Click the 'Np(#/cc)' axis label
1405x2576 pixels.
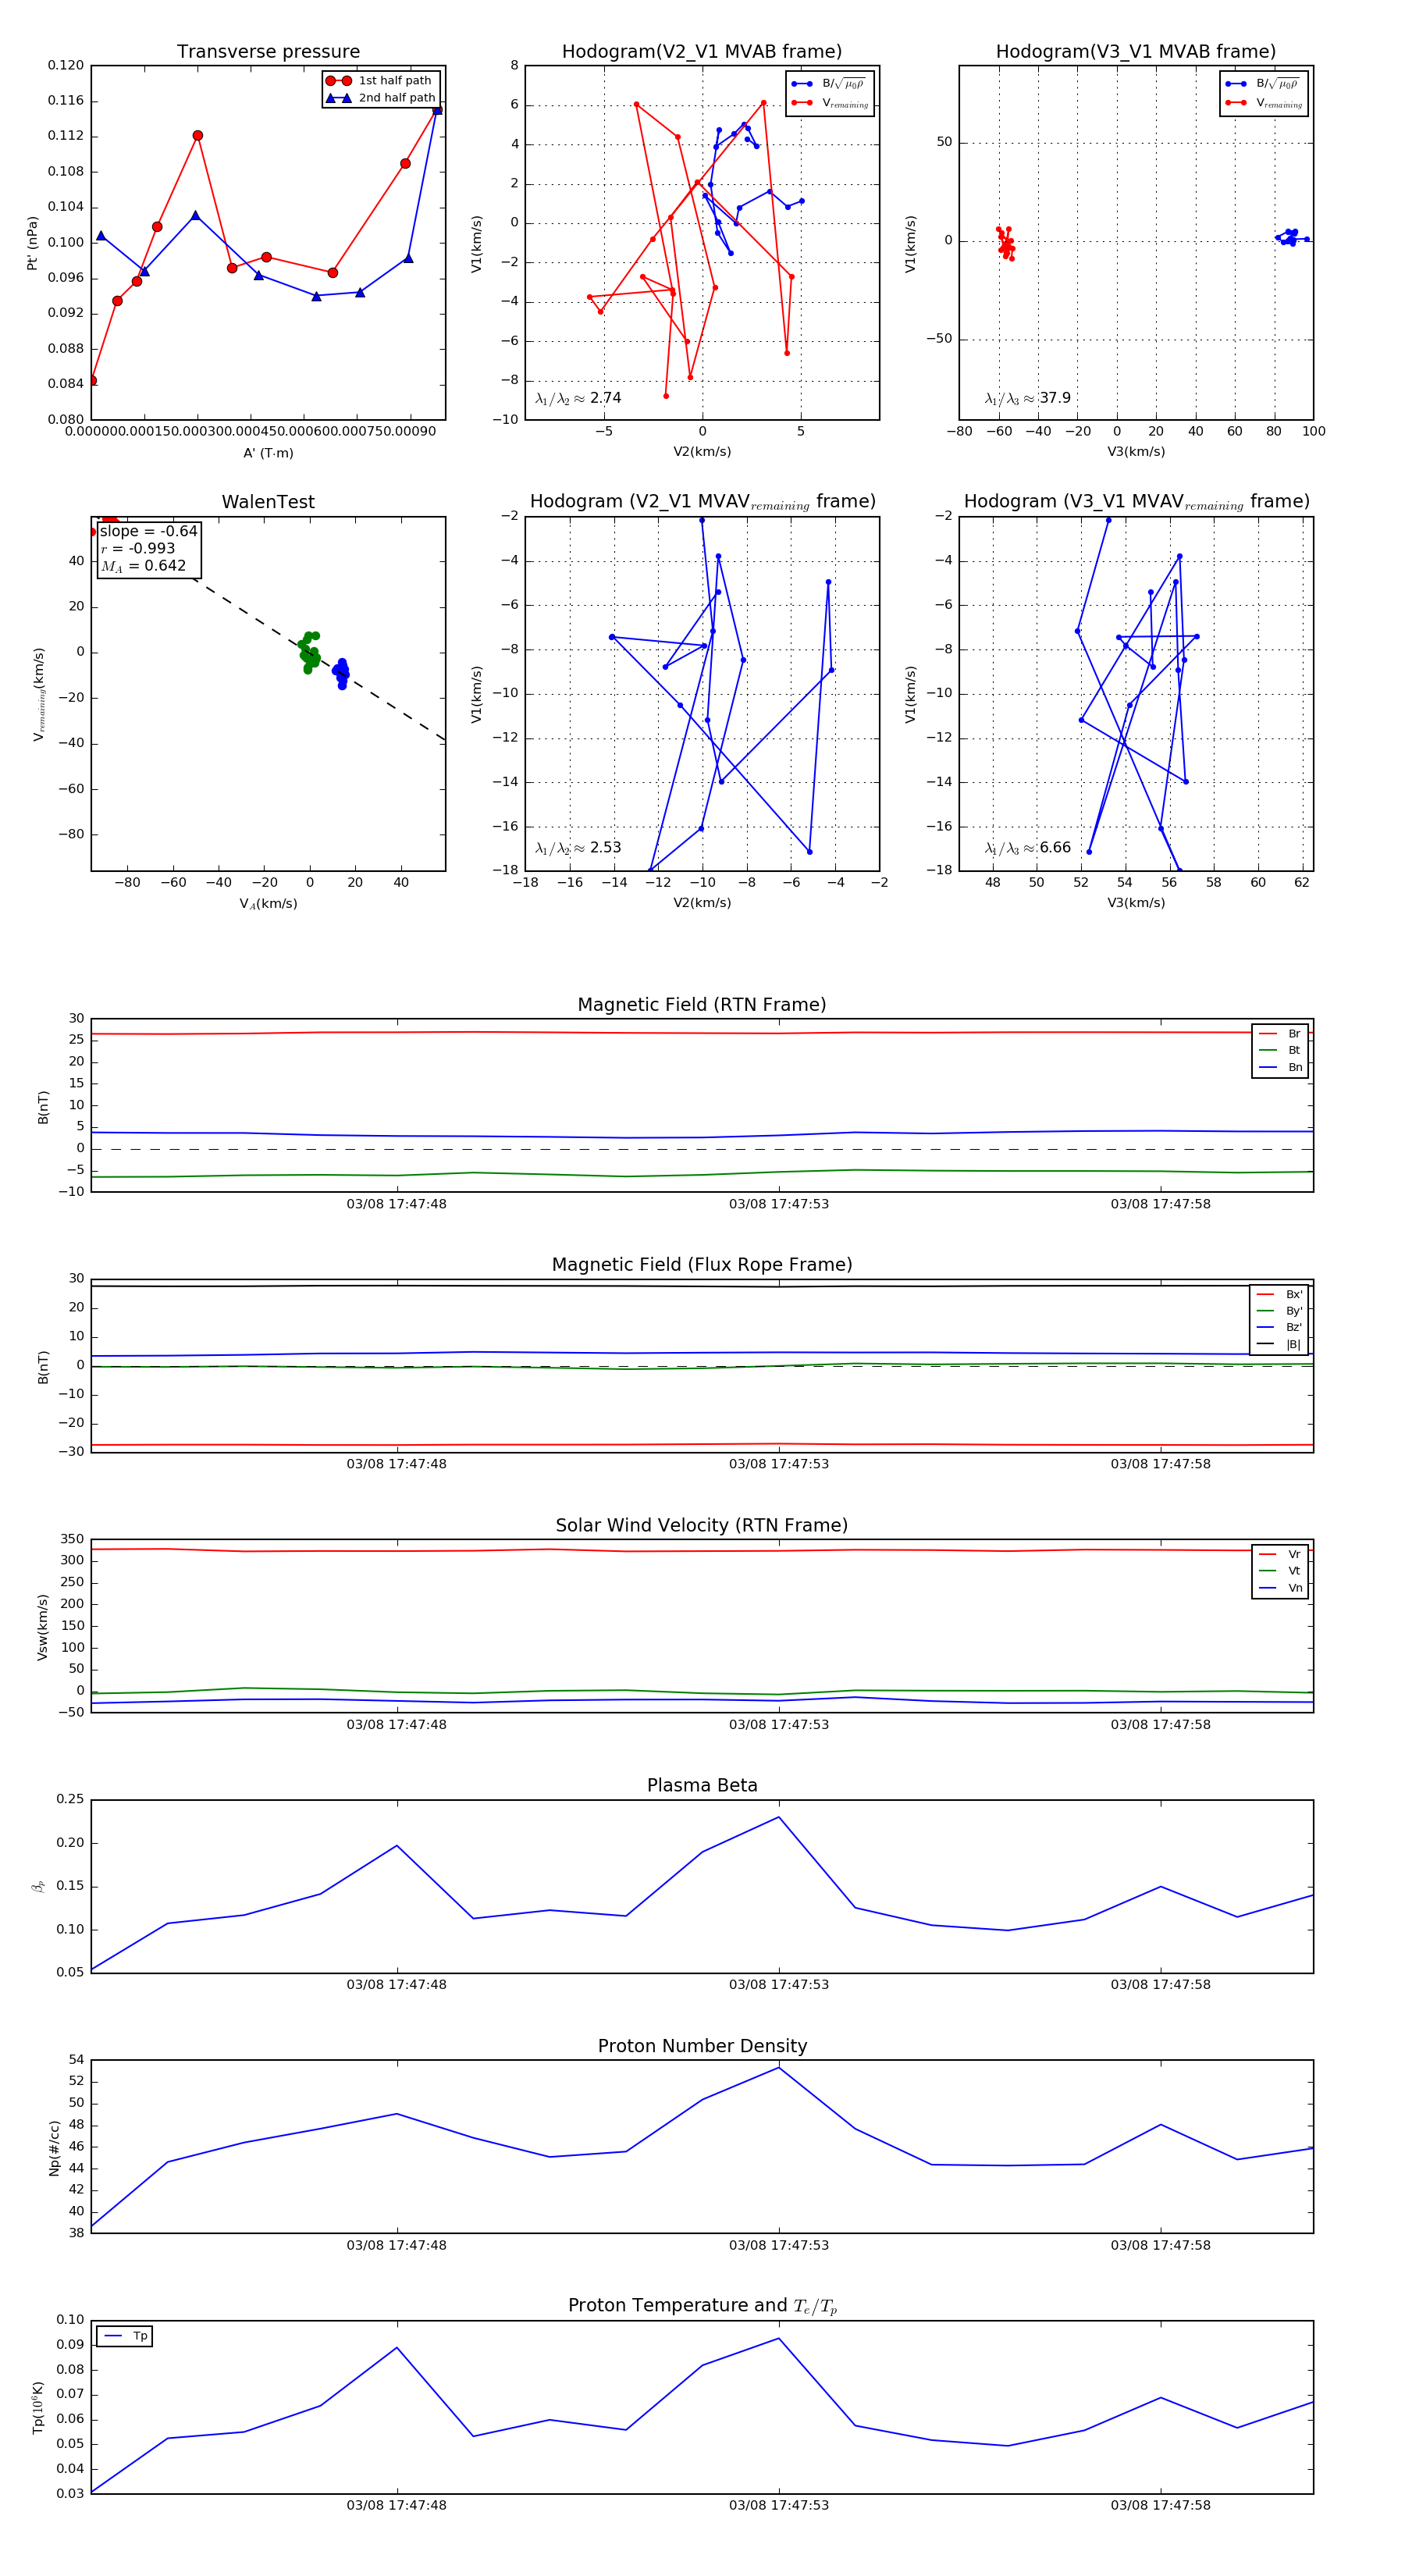pyautogui.click(x=54, y=2148)
